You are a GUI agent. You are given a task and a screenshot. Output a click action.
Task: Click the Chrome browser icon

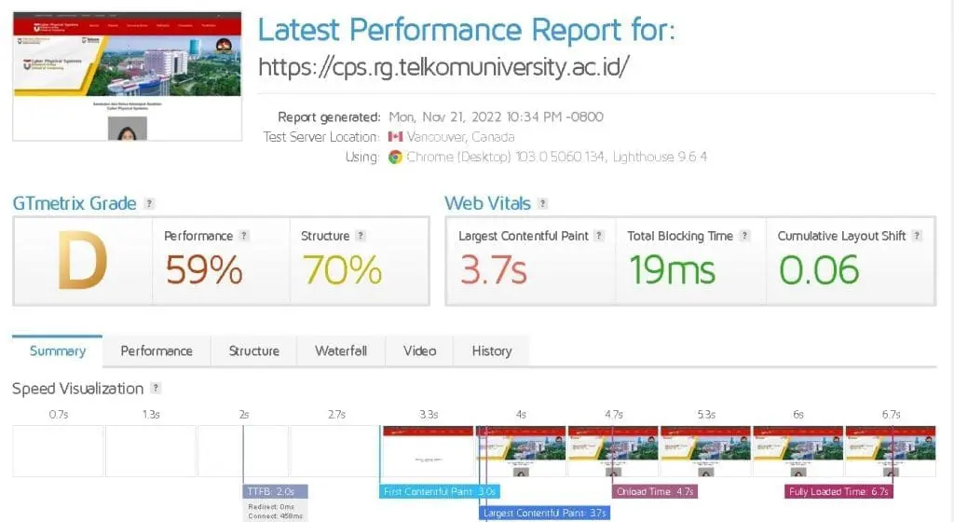click(x=395, y=157)
